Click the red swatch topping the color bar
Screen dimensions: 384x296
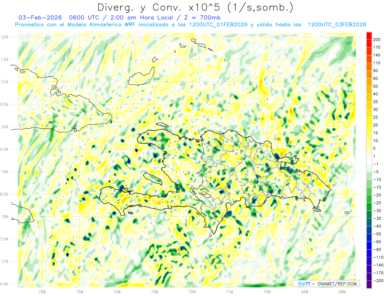369,35
